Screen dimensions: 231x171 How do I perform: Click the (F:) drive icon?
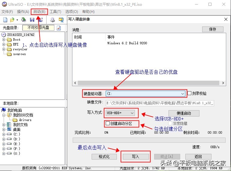(9, 148)
